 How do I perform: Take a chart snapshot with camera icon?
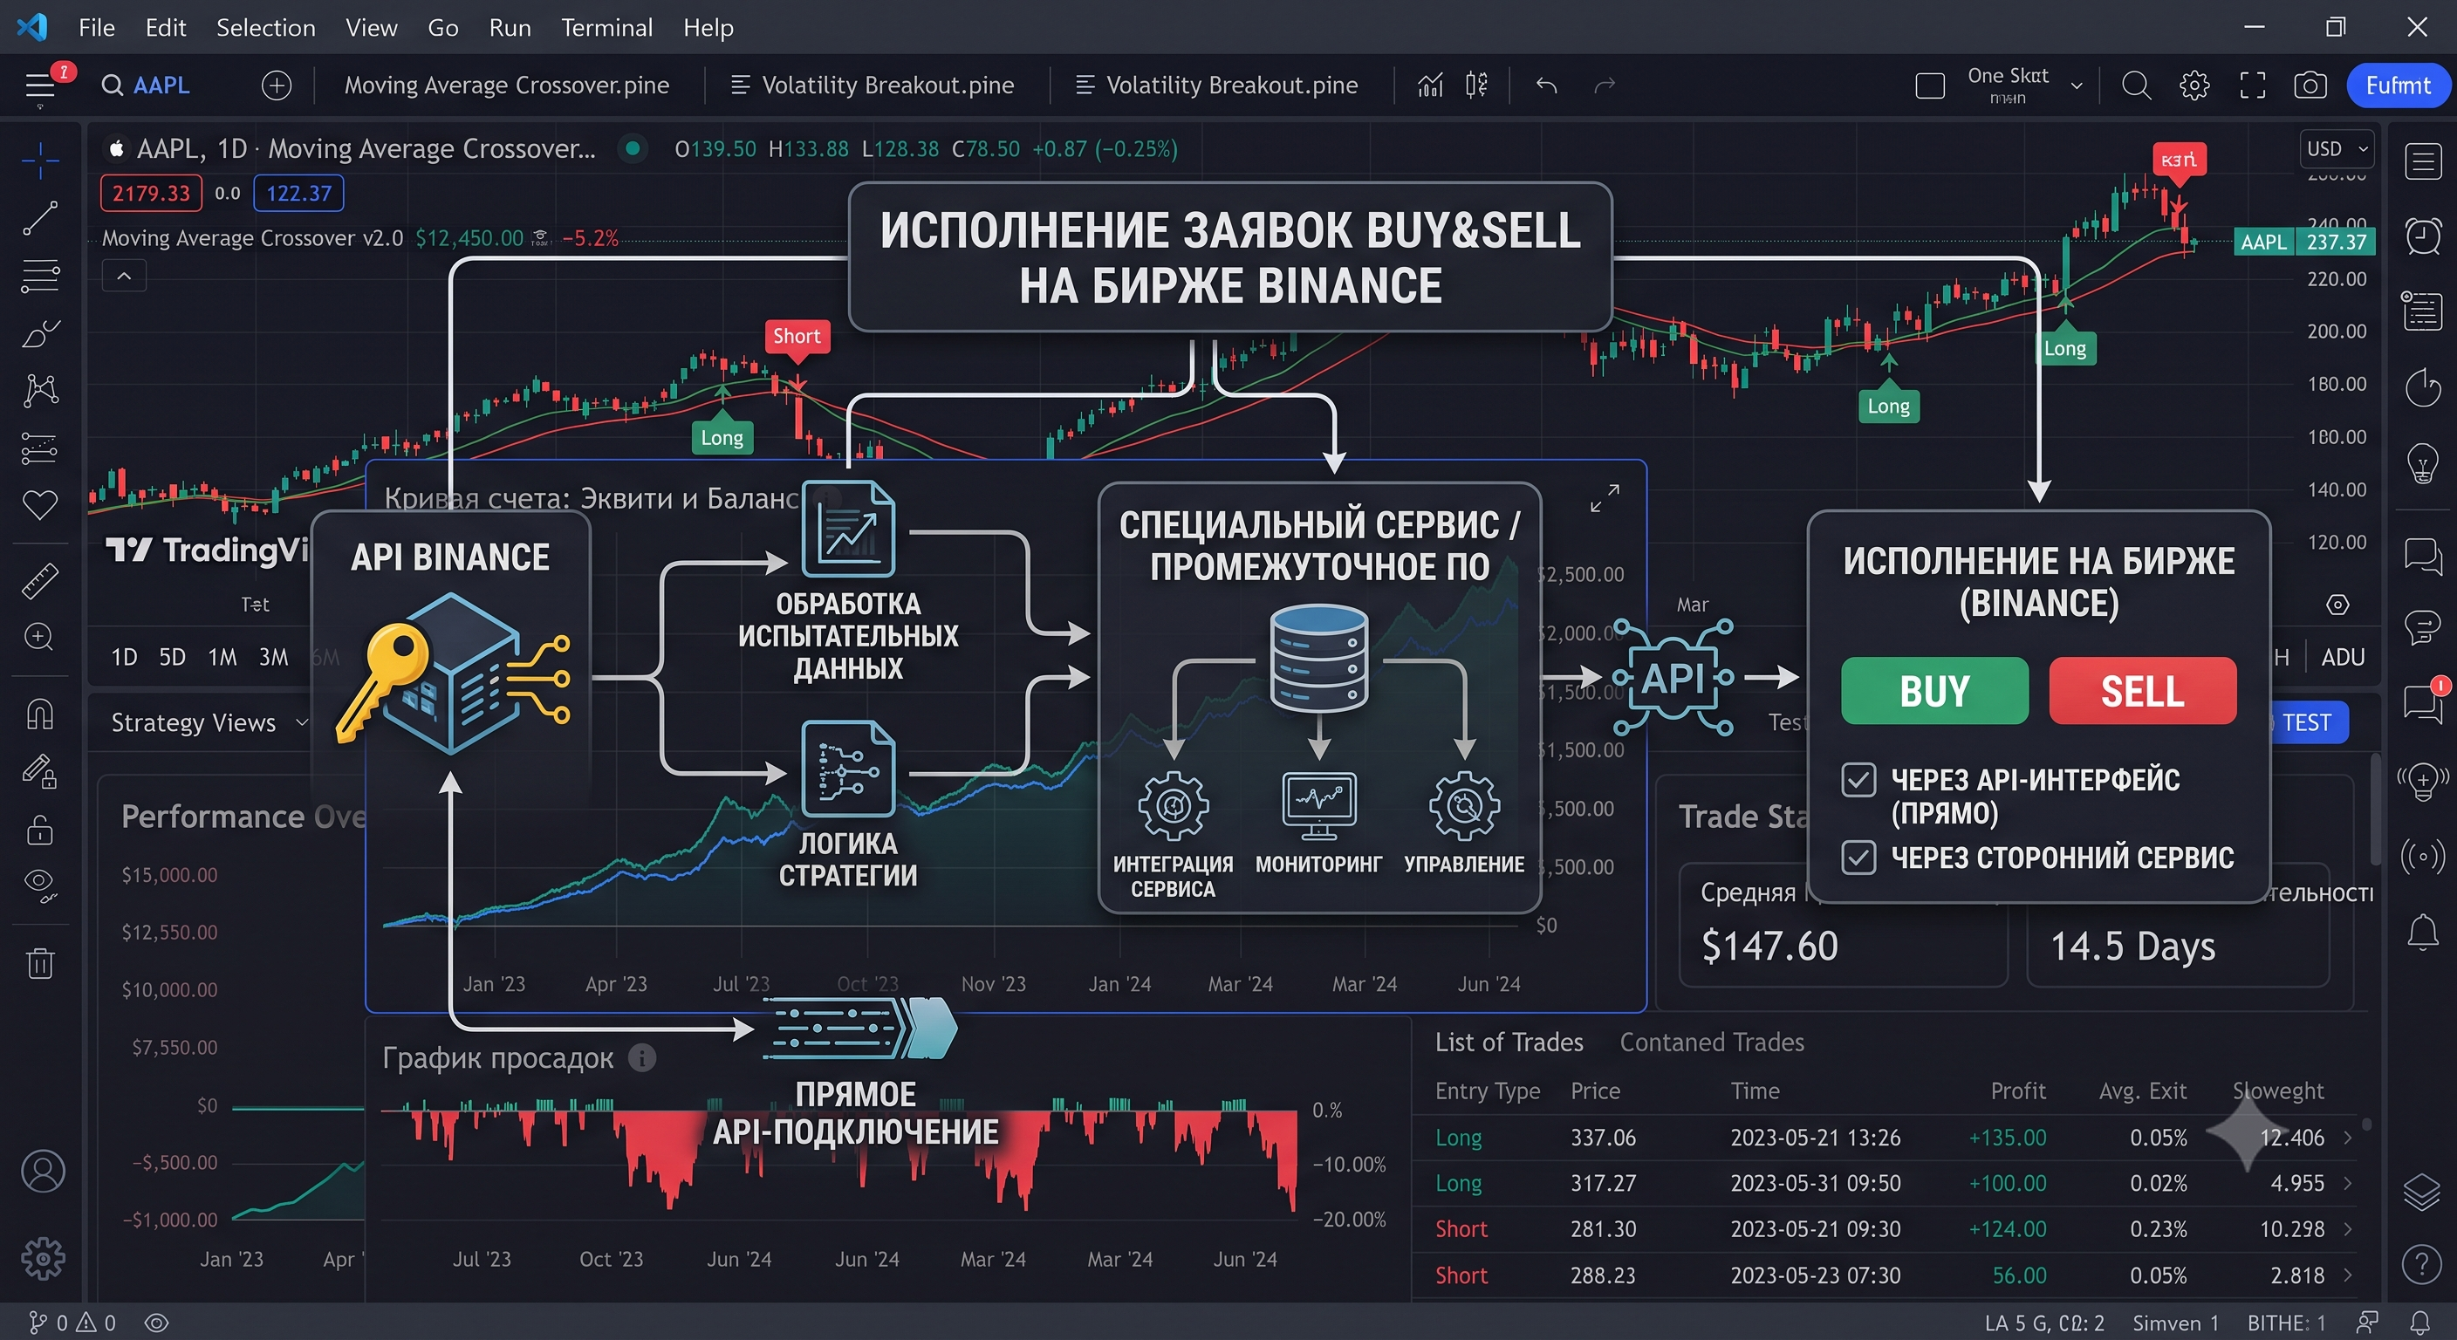[2310, 85]
